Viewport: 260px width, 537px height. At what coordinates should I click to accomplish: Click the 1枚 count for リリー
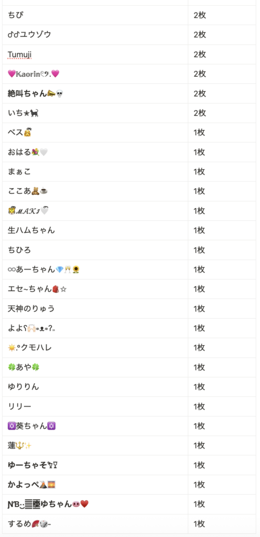tap(199, 406)
